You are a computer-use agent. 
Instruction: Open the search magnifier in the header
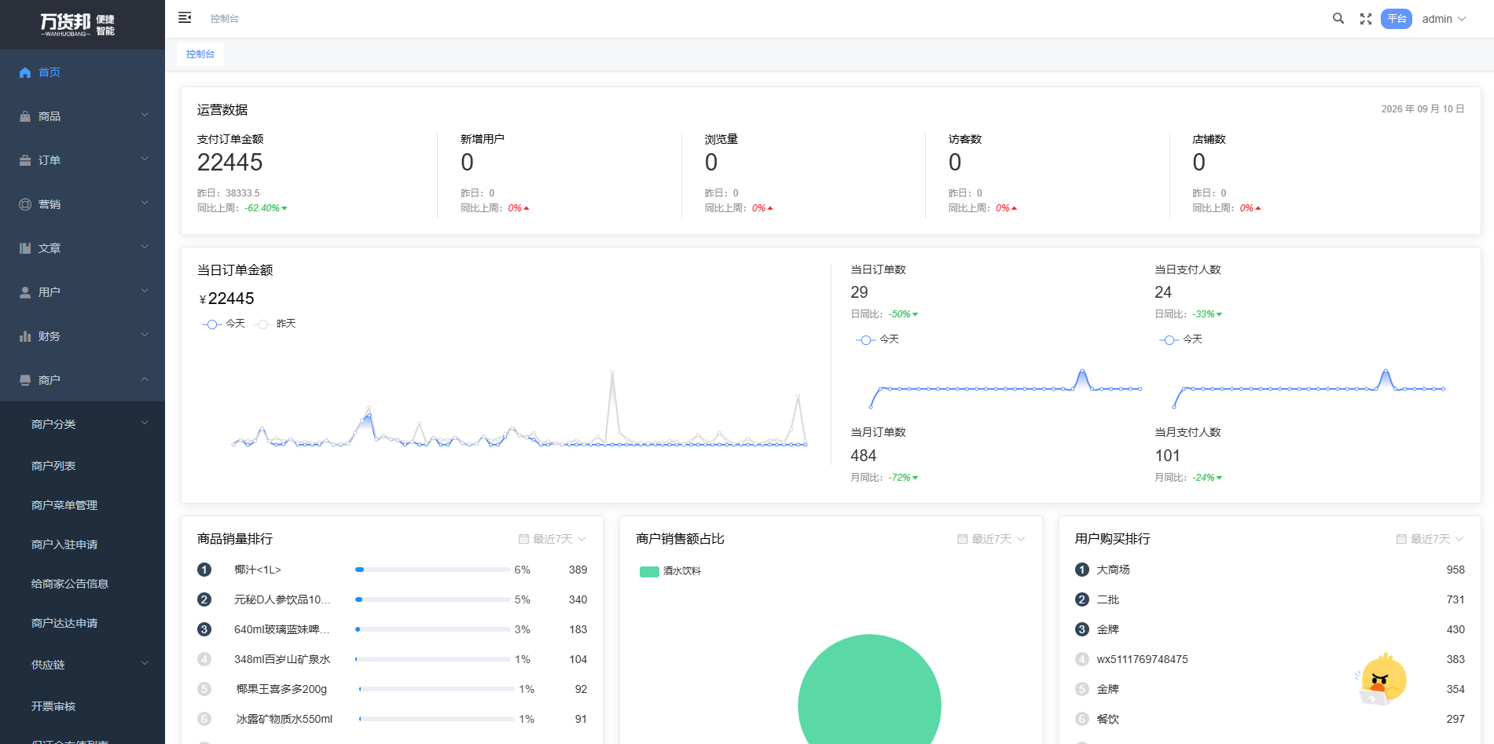click(x=1338, y=18)
